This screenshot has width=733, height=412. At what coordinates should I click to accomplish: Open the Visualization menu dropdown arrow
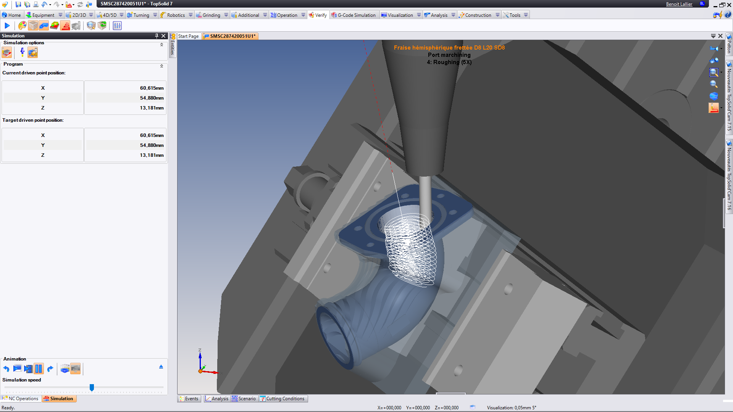tap(419, 15)
